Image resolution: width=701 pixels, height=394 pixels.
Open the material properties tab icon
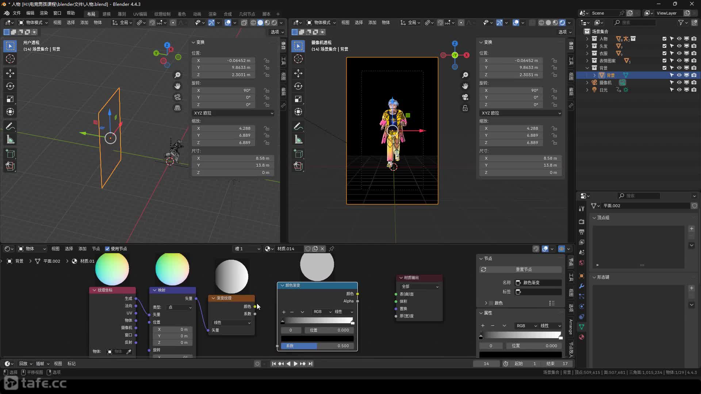pos(582,337)
